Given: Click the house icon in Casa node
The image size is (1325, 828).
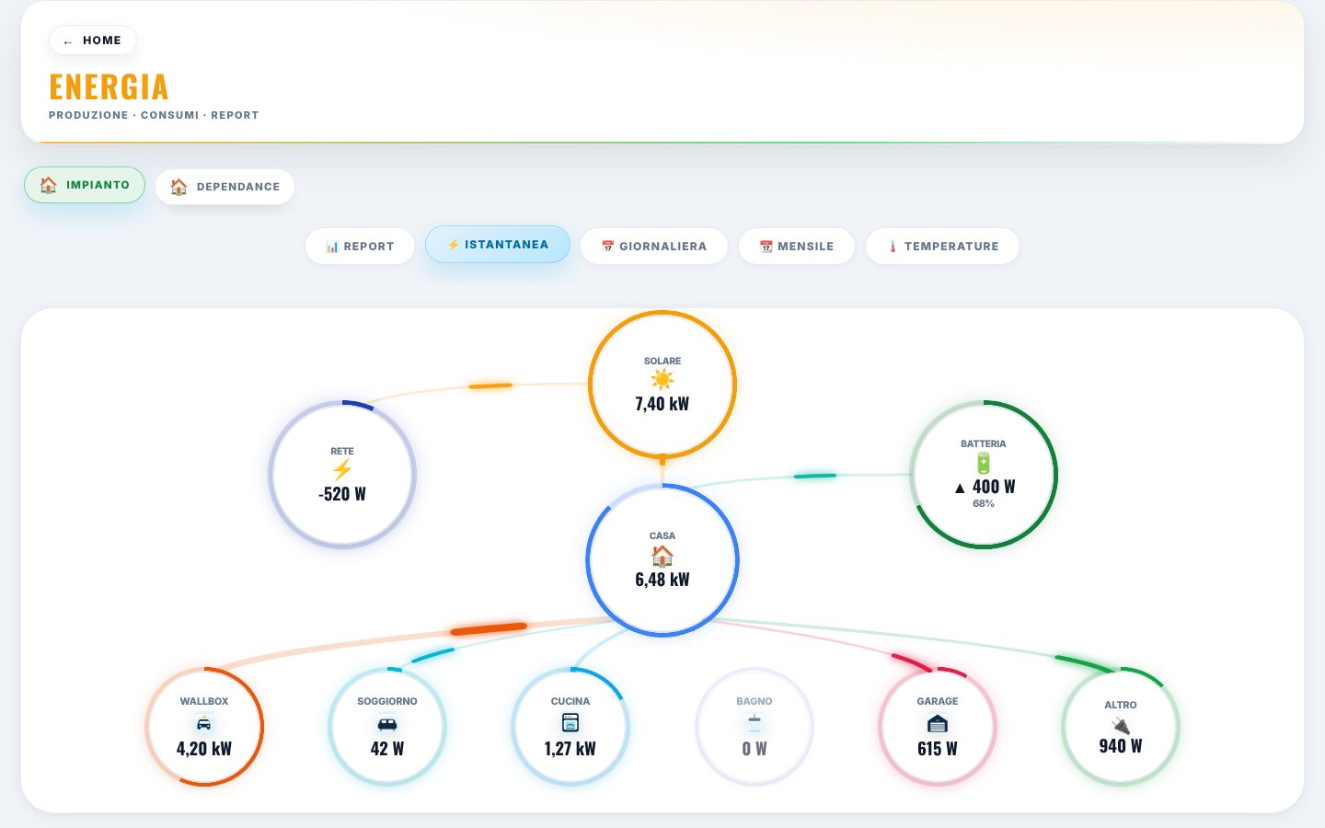Looking at the screenshot, I should coord(662,555).
